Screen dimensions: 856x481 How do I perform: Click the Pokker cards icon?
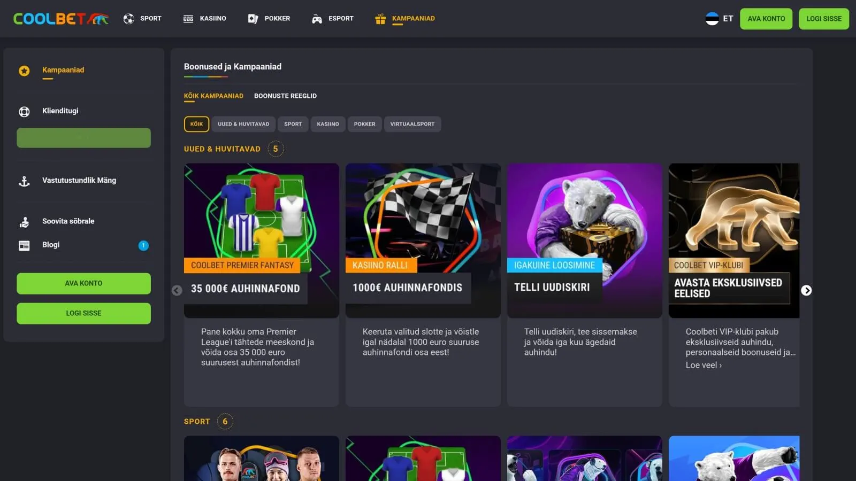(253, 19)
